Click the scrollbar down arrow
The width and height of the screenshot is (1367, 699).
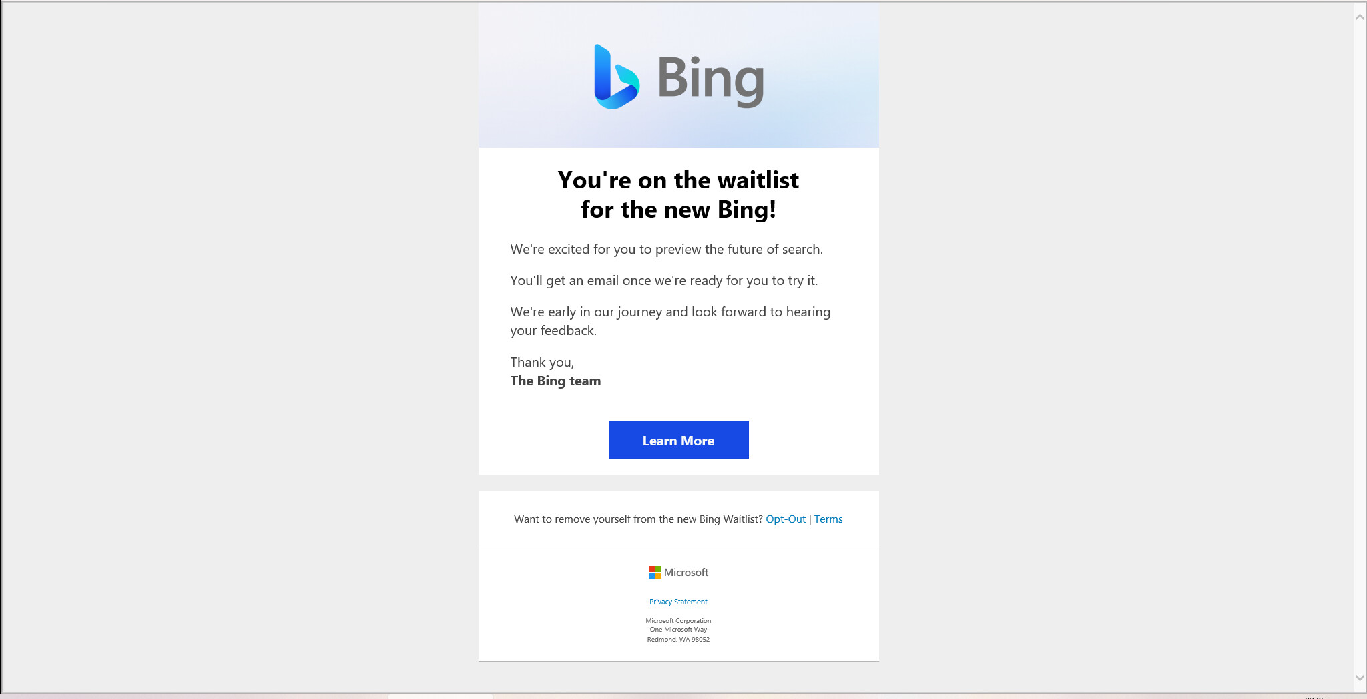click(1360, 678)
